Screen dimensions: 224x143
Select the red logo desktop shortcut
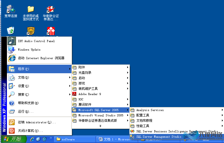click(x=51, y=31)
